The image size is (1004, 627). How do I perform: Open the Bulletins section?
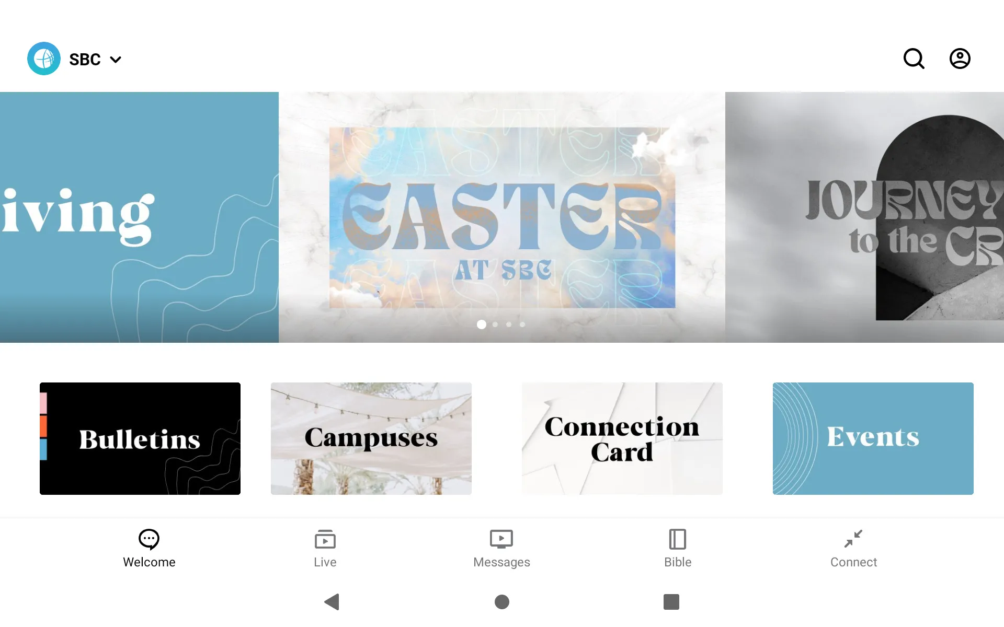pyautogui.click(x=140, y=438)
